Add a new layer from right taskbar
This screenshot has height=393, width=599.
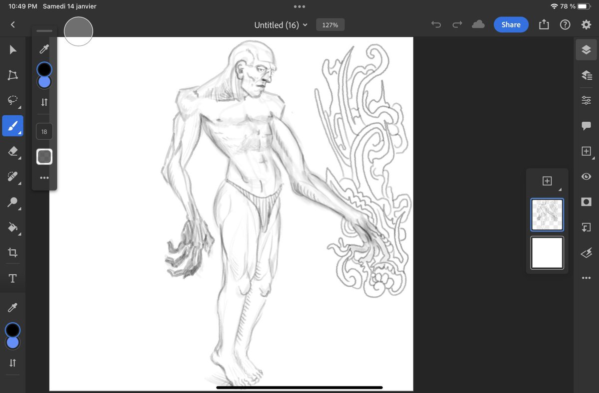tap(586, 151)
